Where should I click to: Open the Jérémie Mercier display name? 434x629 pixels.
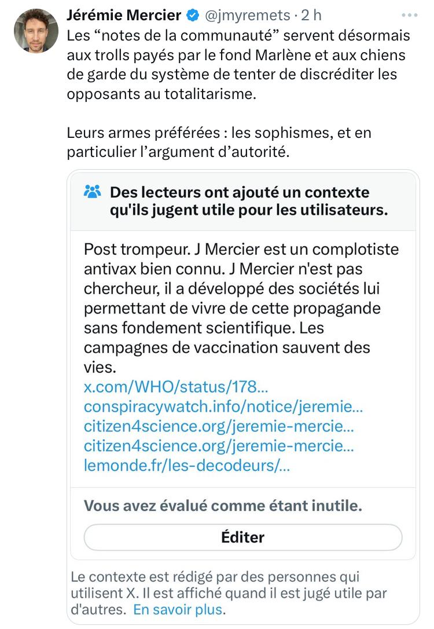[x=124, y=16]
